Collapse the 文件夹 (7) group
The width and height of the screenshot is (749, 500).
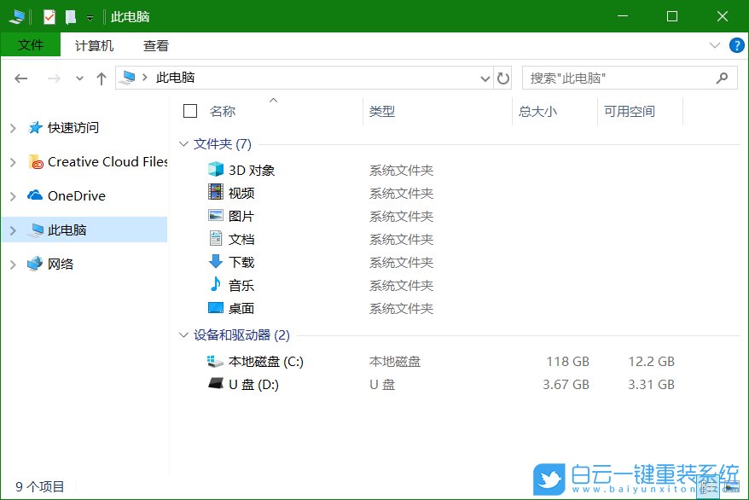point(183,144)
